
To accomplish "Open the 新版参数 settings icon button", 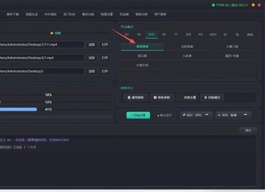I will click(x=155, y=97).
